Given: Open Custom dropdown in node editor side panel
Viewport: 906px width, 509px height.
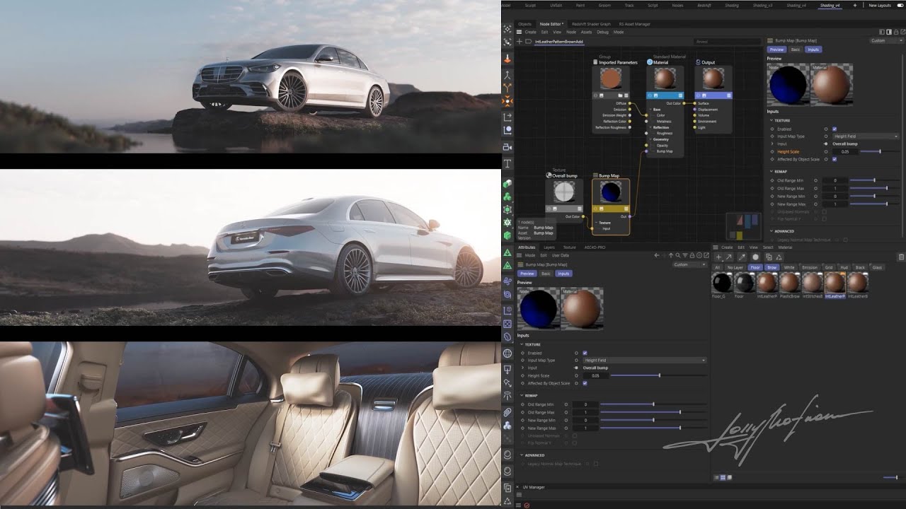Looking at the screenshot, I should 887,40.
